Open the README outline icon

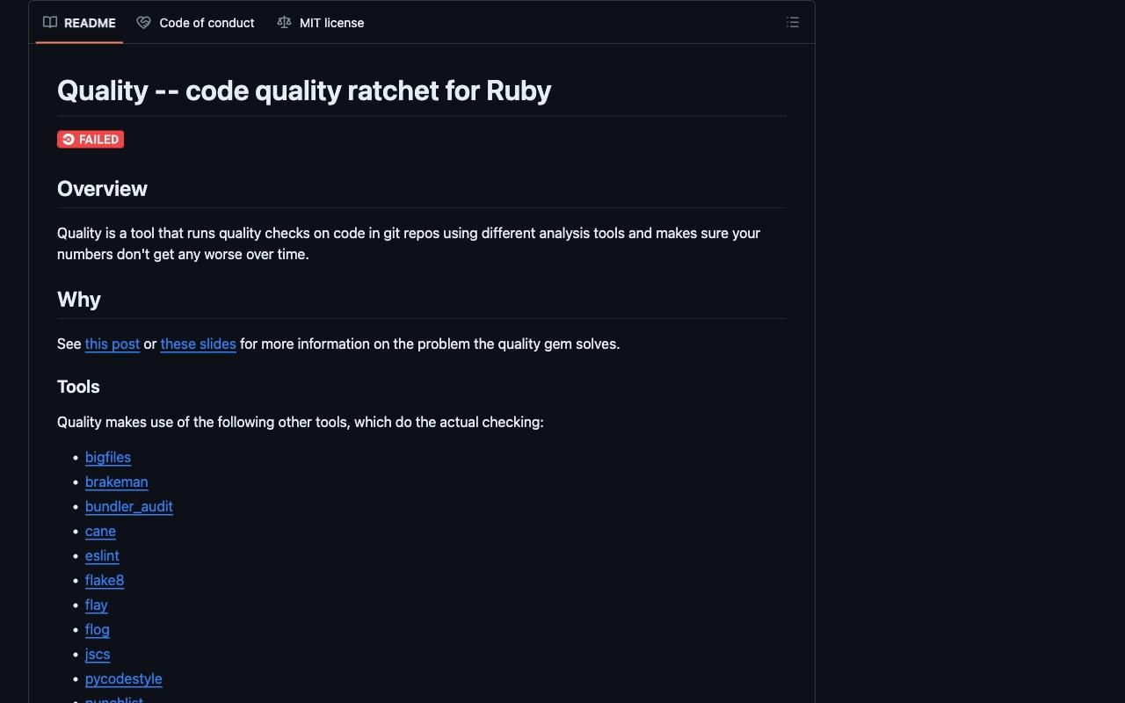point(793,23)
